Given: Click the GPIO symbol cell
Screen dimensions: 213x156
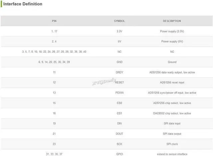Looking at the screenshot, I should (119, 154).
